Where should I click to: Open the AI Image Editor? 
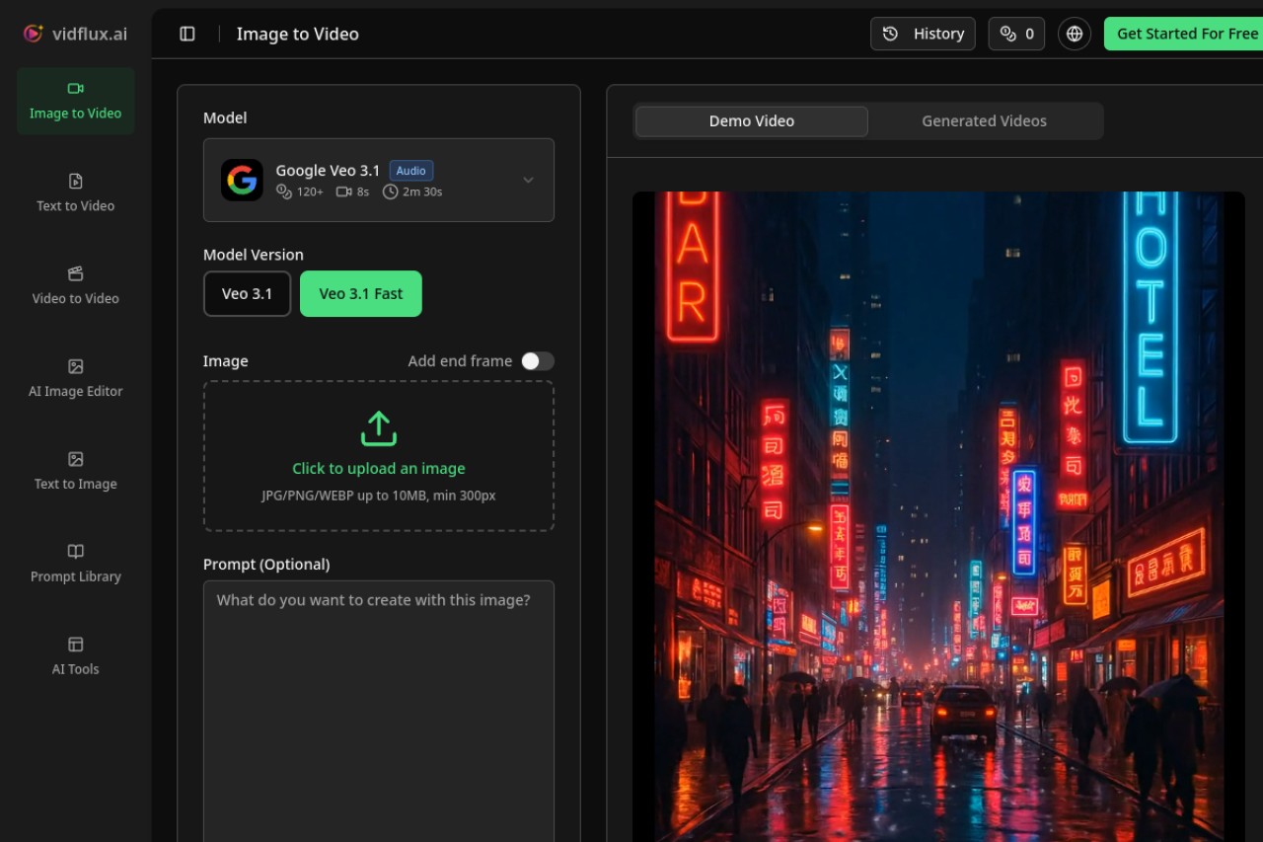click(76, 379)
